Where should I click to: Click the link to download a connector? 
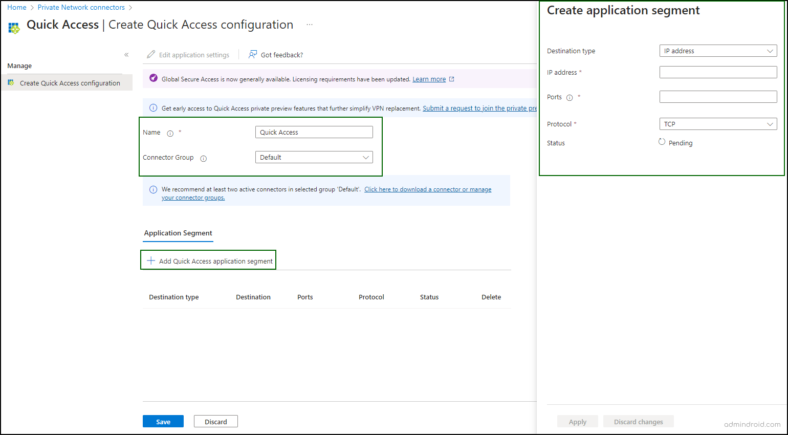(427, 189)
